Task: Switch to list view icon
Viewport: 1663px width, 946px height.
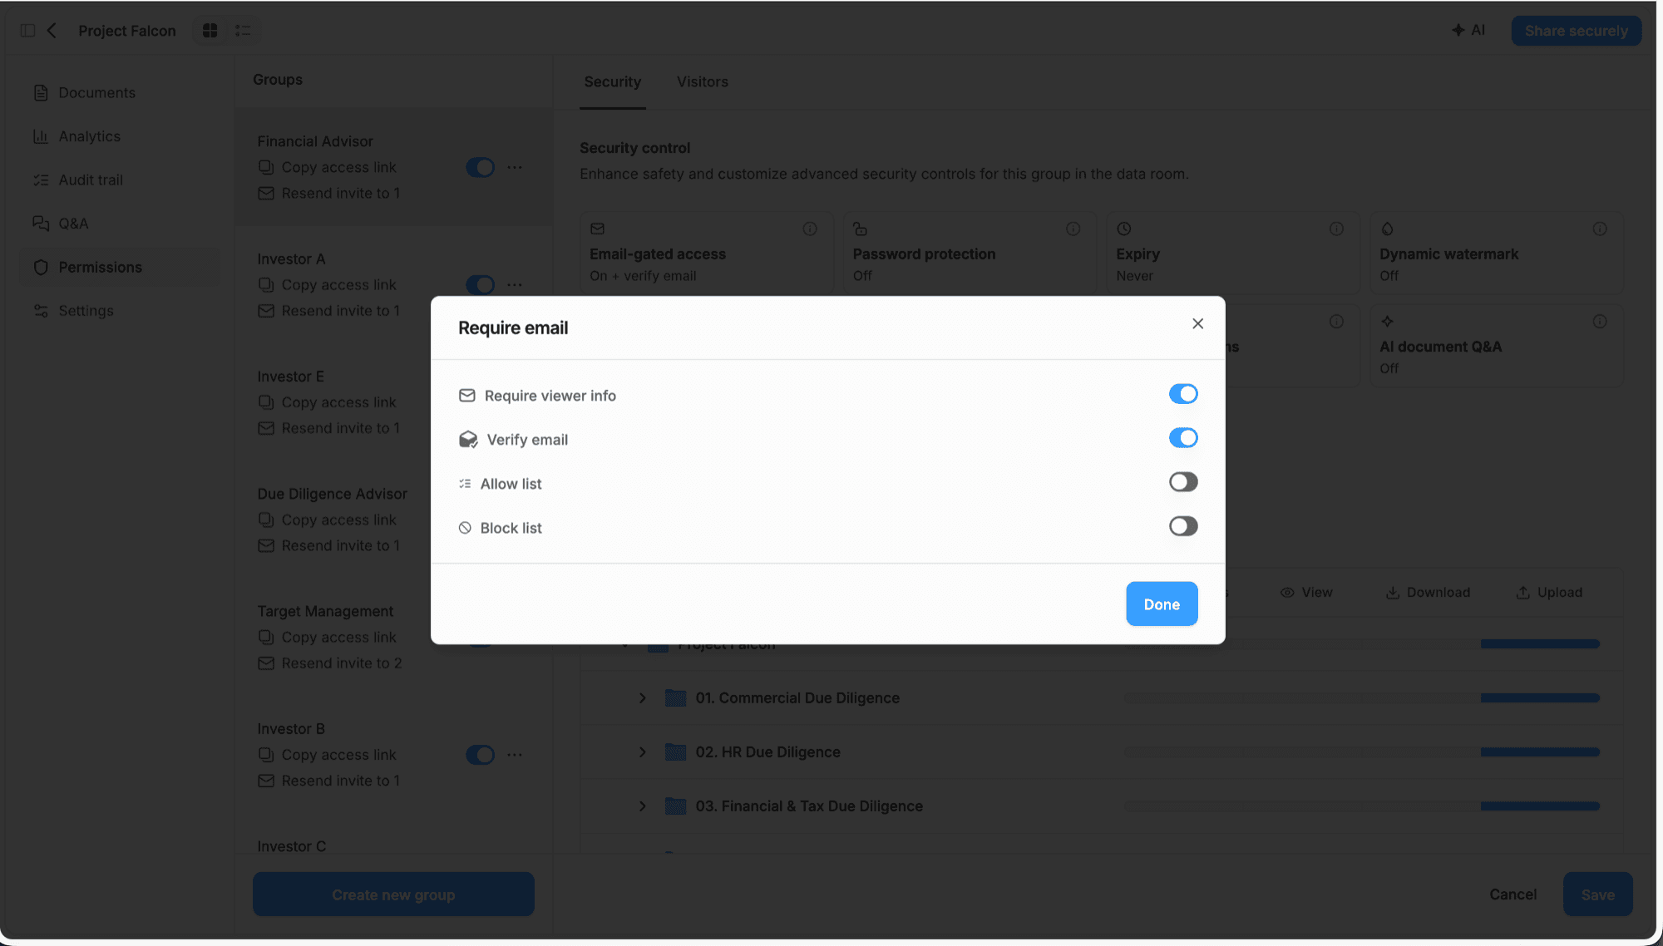Action: [243, 31]
